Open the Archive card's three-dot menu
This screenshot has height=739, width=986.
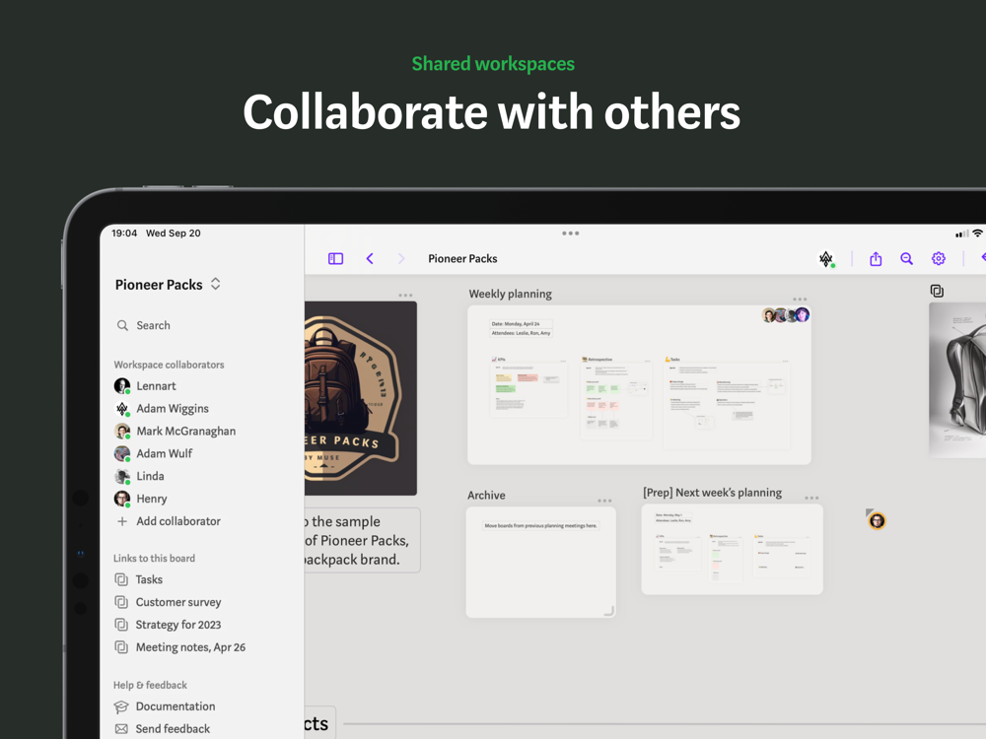(604, 501)
